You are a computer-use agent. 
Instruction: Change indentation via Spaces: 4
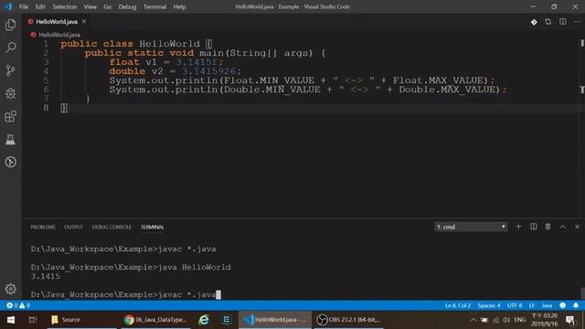[x=489, y=305]
